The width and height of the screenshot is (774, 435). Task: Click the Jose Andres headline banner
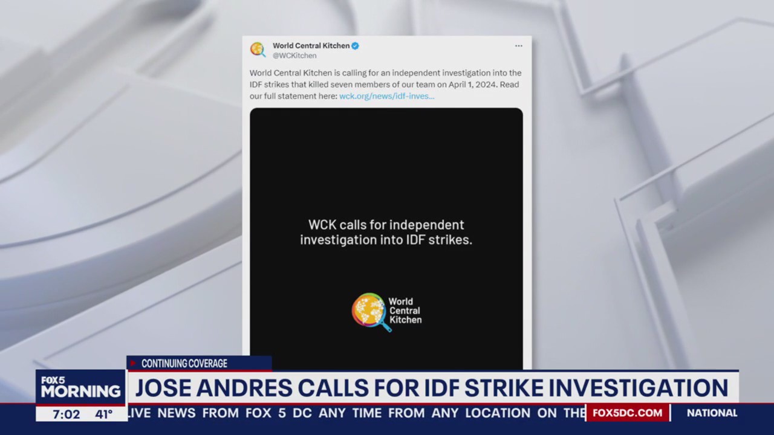point(432,388)
